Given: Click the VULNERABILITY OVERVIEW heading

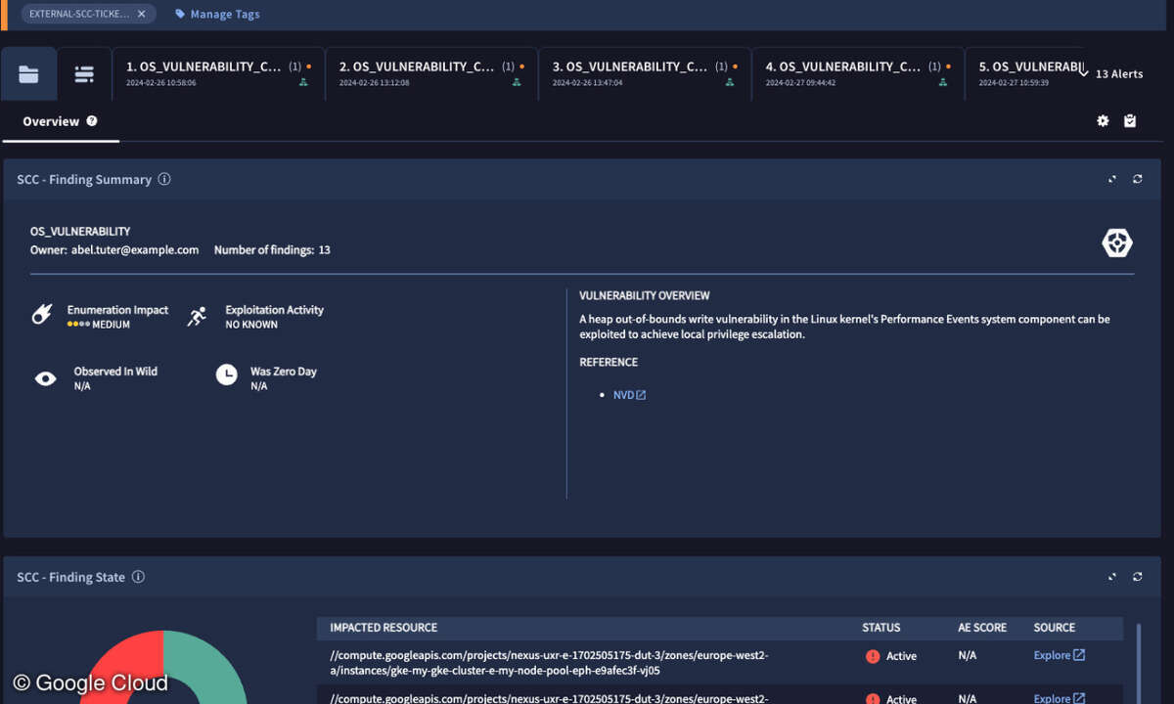Looking at the screenshot, I should point(645,295).
